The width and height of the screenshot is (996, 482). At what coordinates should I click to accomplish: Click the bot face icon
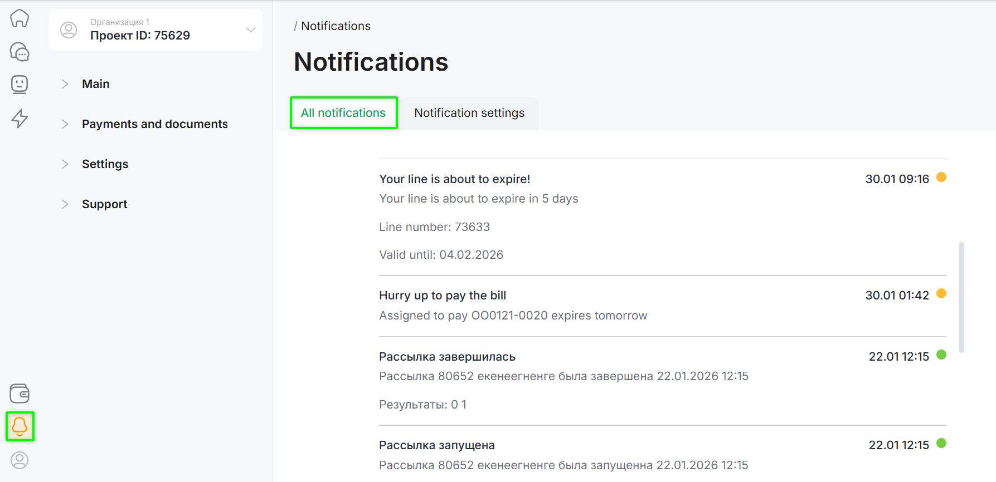click(x=20, y=85)
